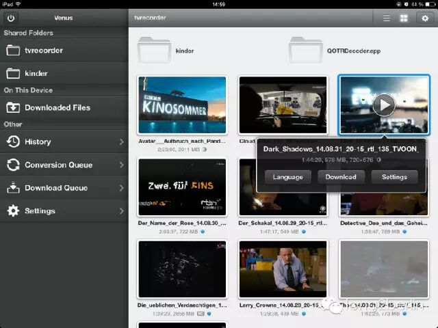
Task: Click the Download Queue icon
Action: 13,188
